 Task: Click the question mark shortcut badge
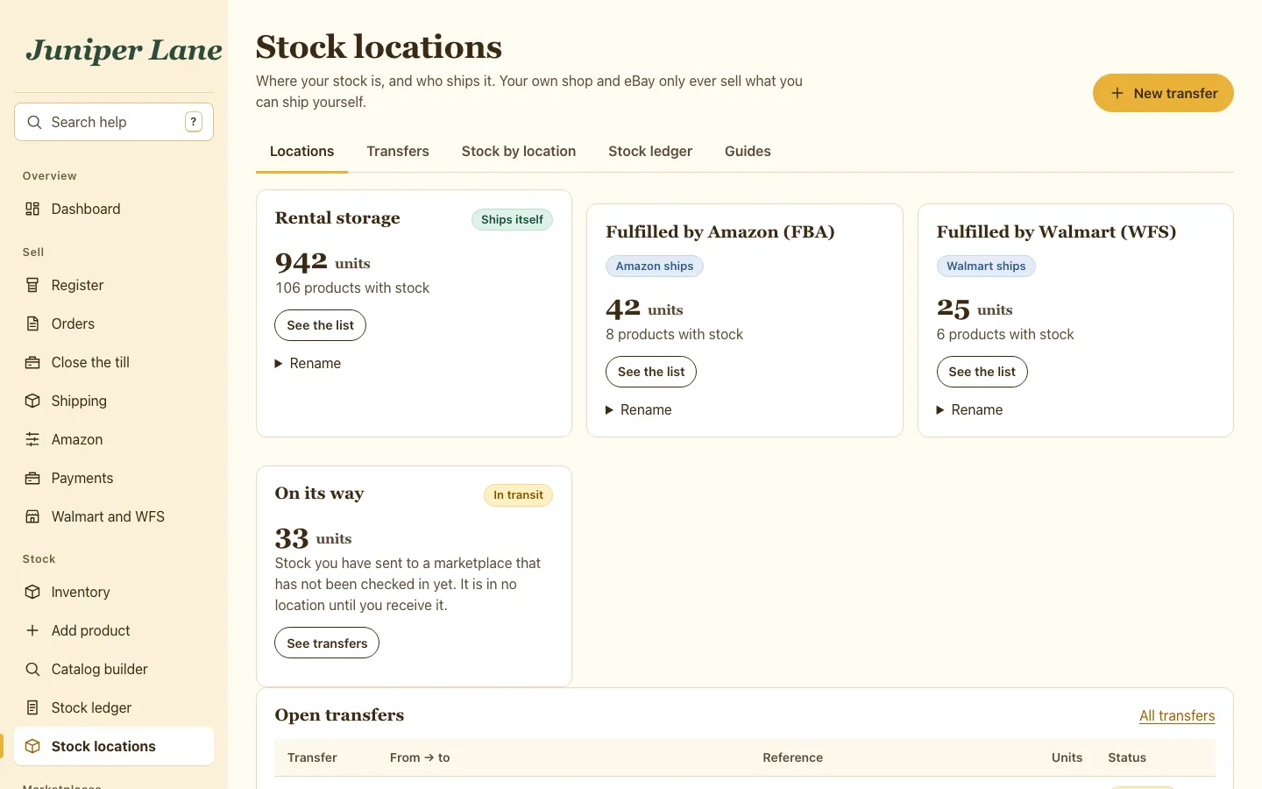pyautogui.click(x=194, y=122)
